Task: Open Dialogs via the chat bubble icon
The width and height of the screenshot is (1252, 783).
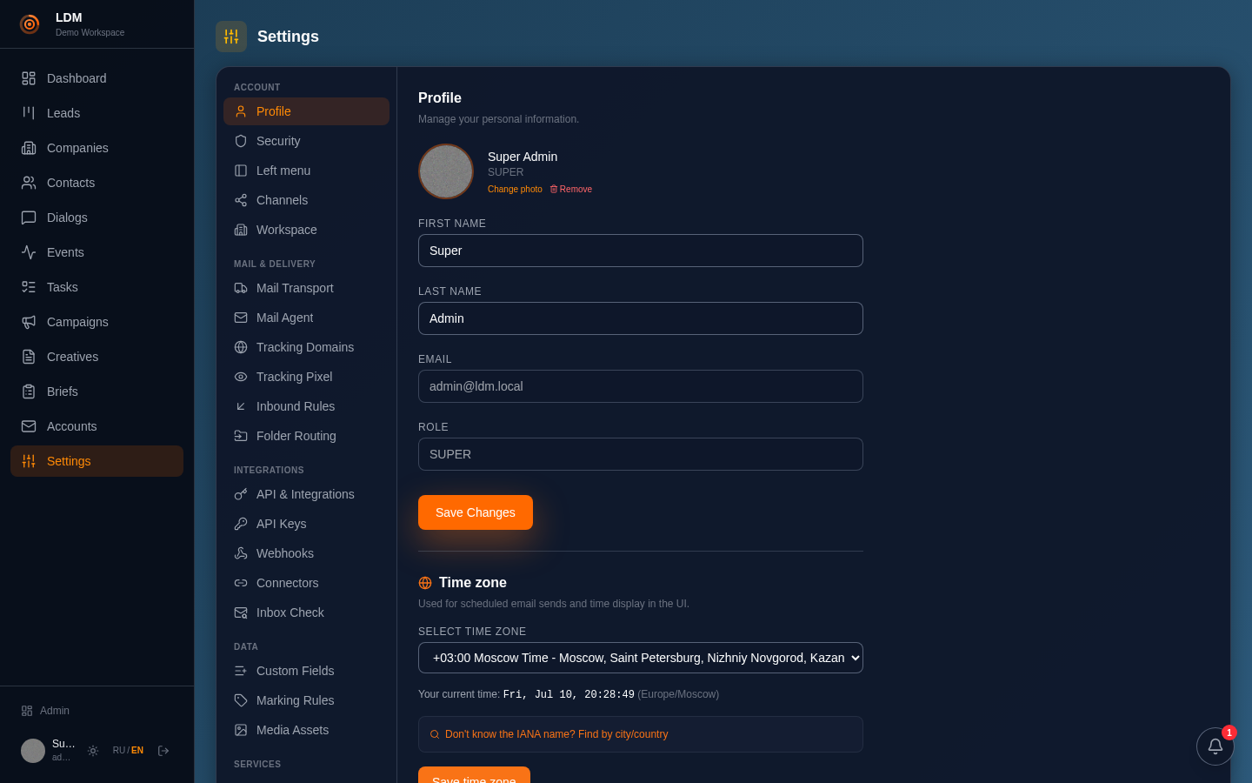Action: point(29,217)
